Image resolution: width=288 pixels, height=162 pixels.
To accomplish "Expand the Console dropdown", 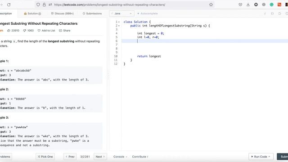I will coord(120,157).
